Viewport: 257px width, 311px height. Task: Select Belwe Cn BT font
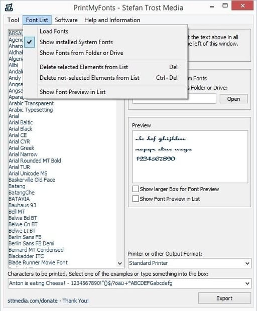coord(23,224)
